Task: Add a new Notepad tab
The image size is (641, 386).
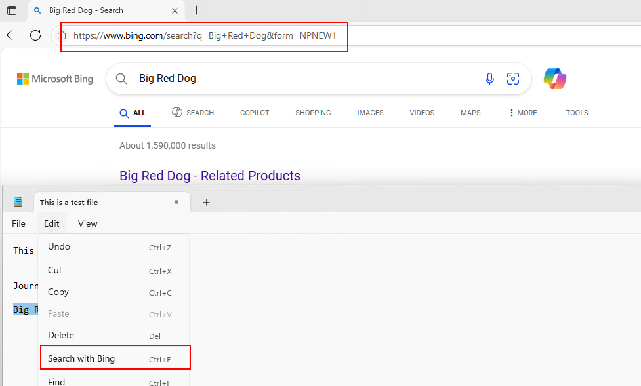Action: pos(207,203)
